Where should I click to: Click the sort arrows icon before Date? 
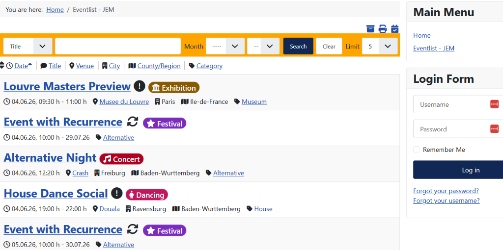tap(2, 65)
